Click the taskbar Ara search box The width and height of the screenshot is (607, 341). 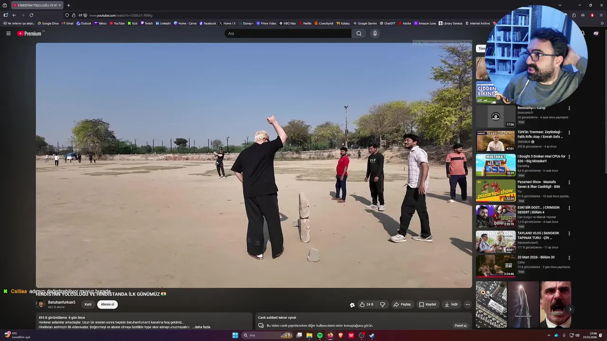[267, 335]
